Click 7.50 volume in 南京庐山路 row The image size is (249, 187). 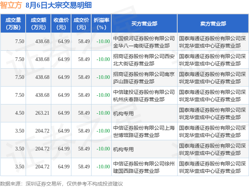click(19, 77)
